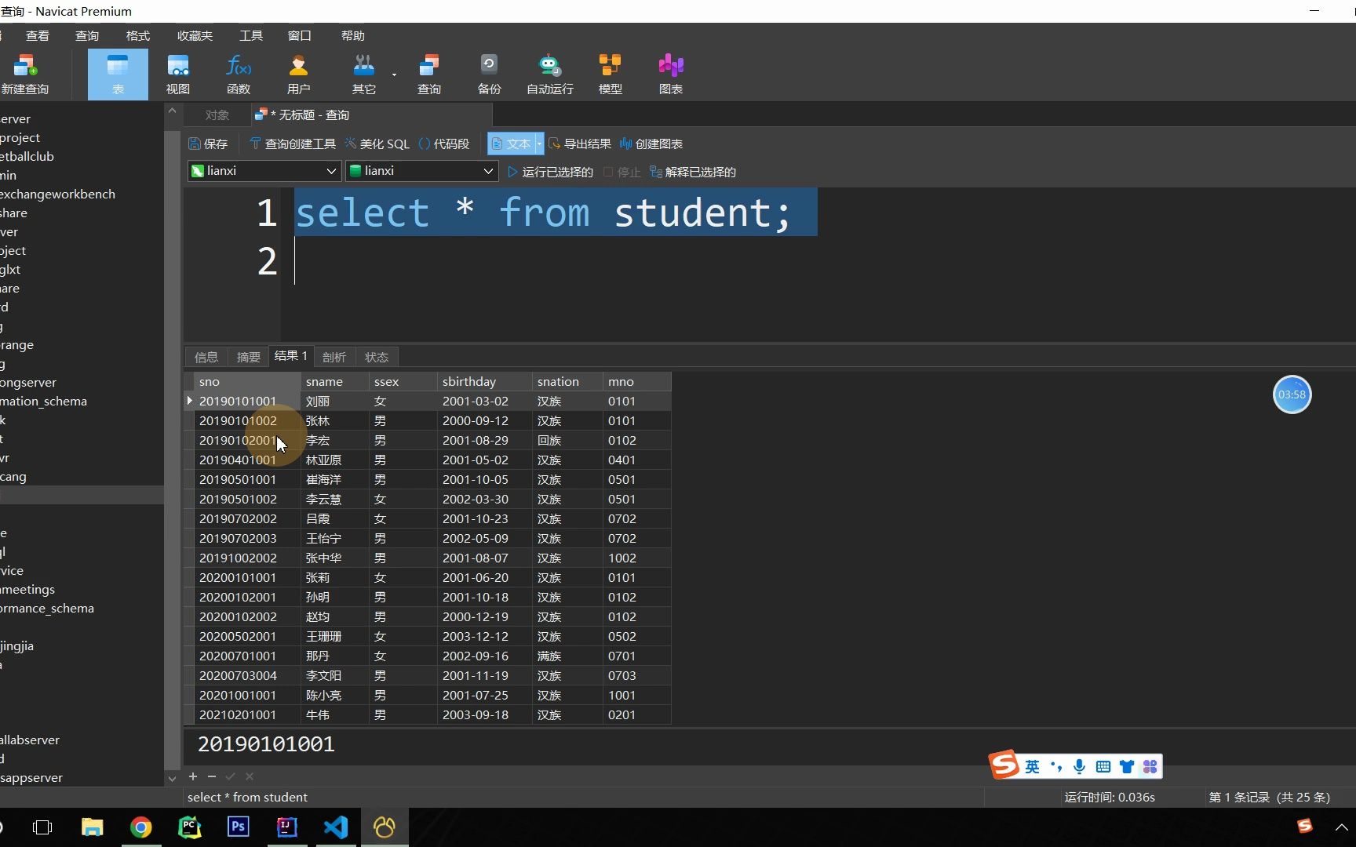Open the User (用户) toolbar icon
The image size is (1356, 847).
299,75
